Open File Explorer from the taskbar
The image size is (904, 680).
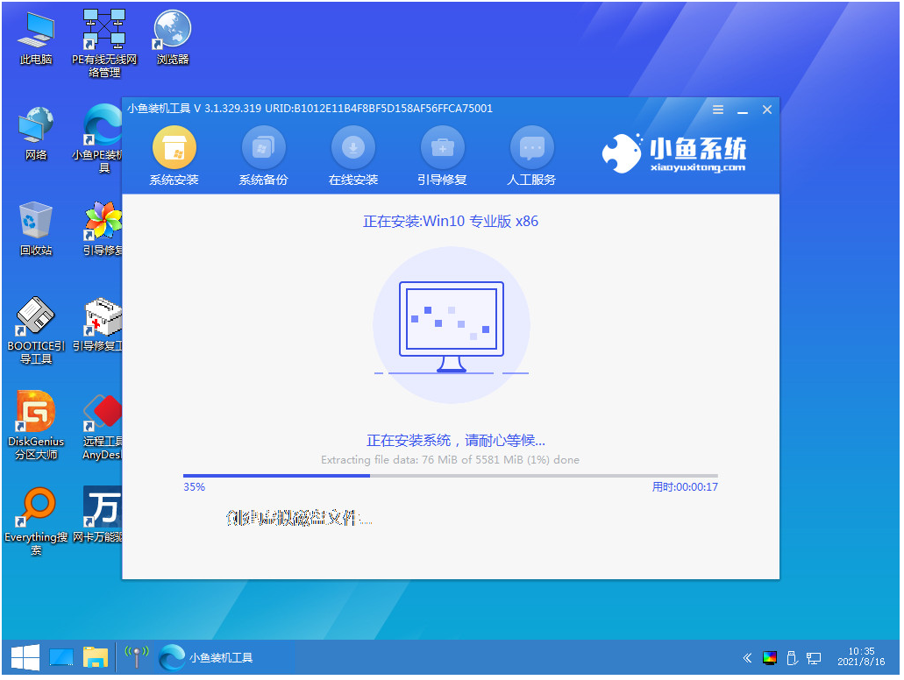95,657
